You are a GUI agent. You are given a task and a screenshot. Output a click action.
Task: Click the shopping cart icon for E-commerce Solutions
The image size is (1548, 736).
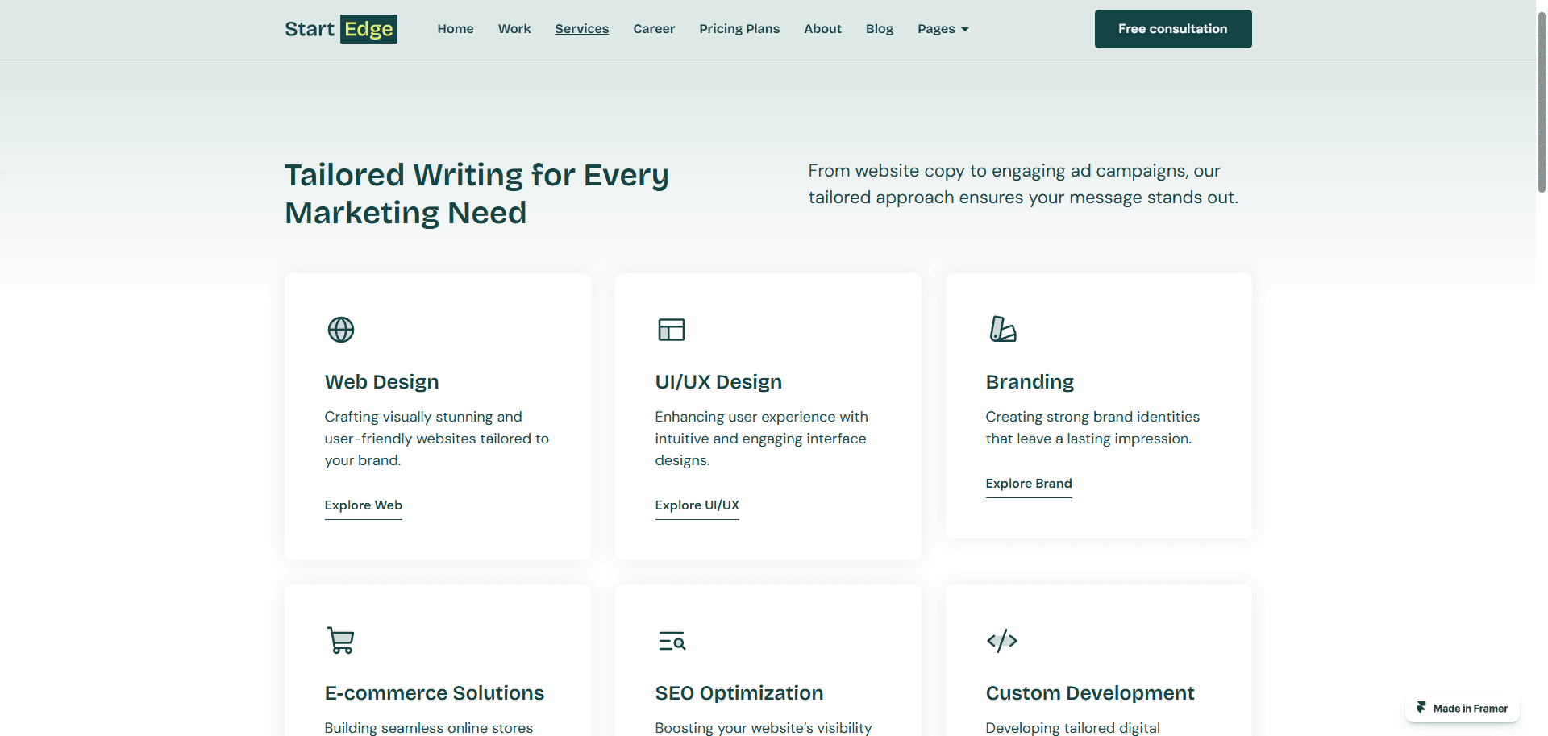tap(341, 641)
